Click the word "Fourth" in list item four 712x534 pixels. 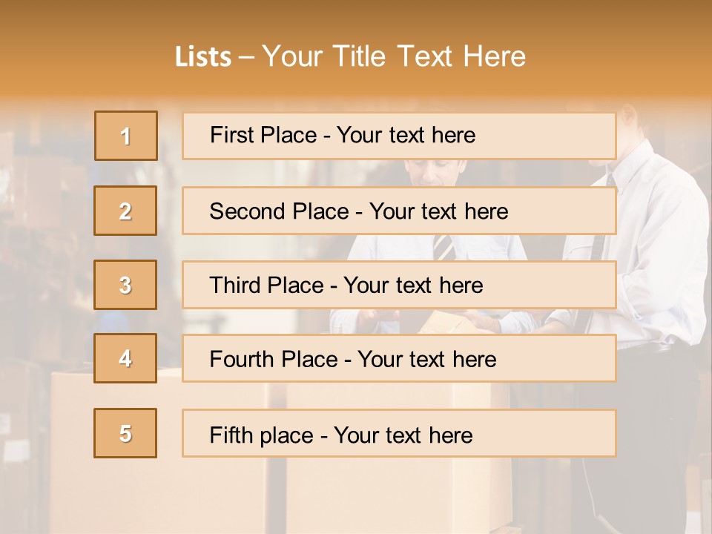coord(242,360)
